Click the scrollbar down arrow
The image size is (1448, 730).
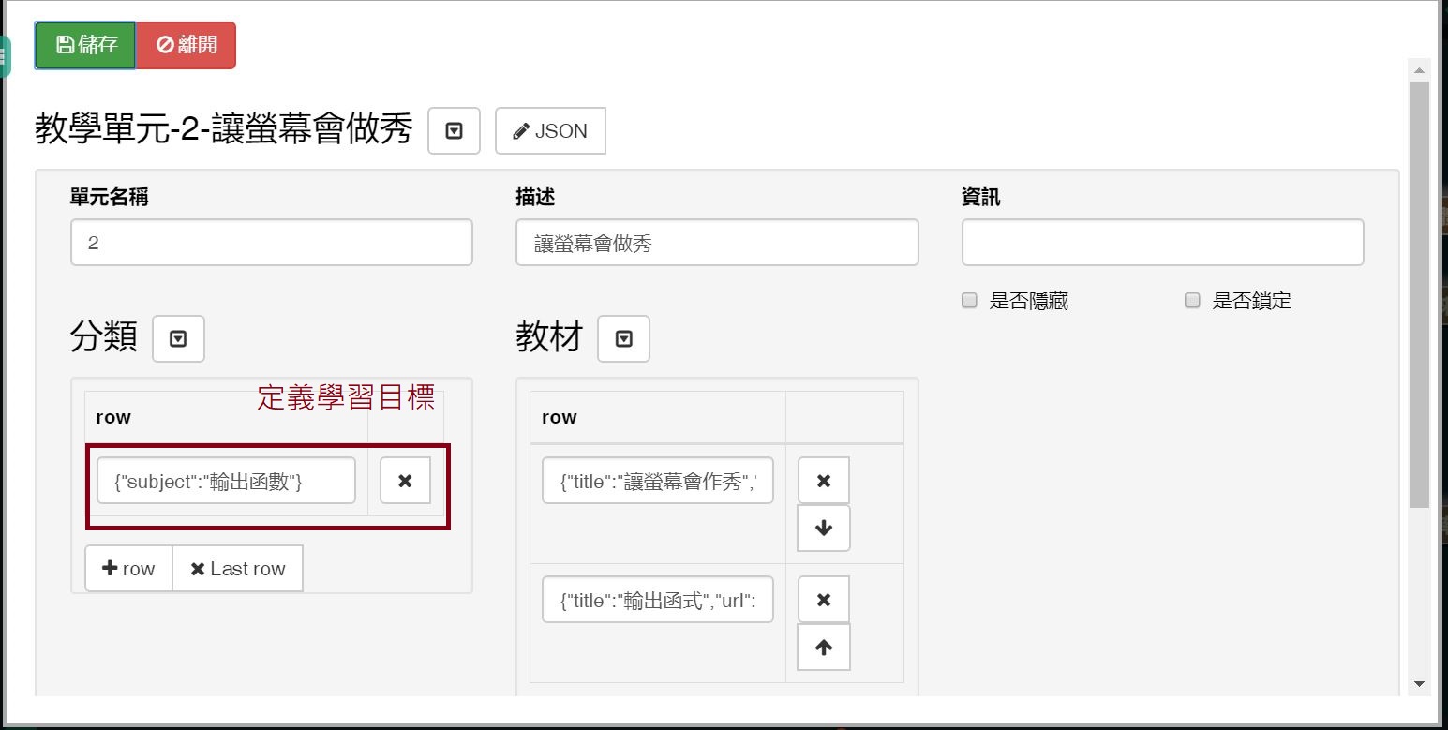click(1419, 684)
